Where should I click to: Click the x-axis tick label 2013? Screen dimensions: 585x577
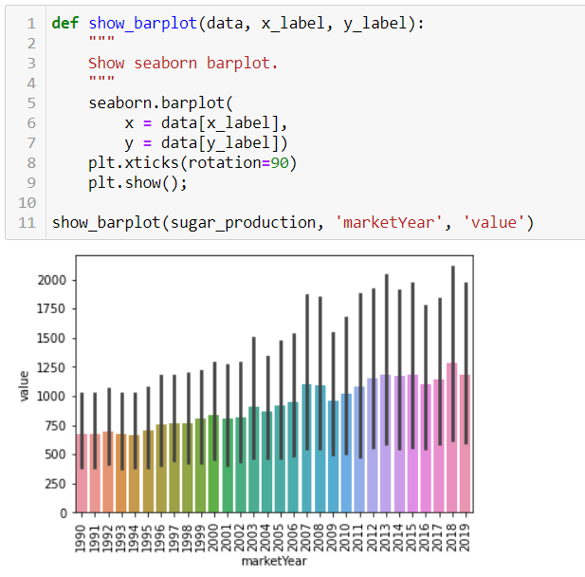385,538
